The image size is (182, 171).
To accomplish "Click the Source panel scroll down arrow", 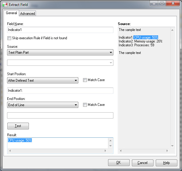I will click(172, 146).
